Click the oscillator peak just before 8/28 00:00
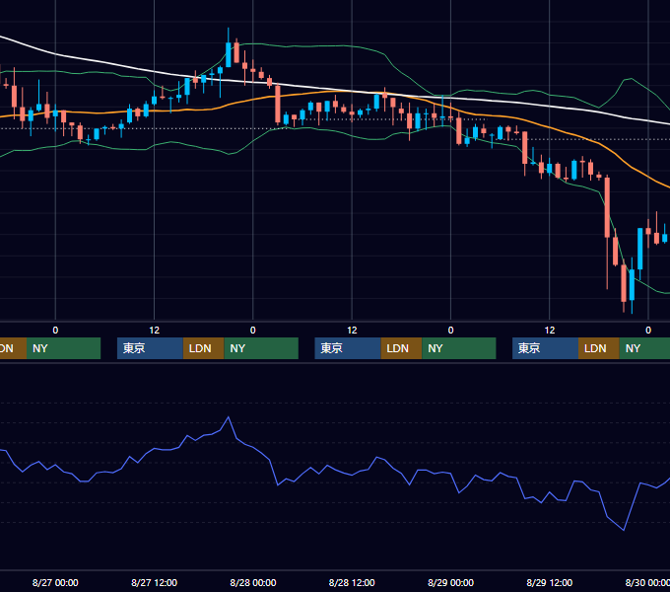 click(229, 417)
